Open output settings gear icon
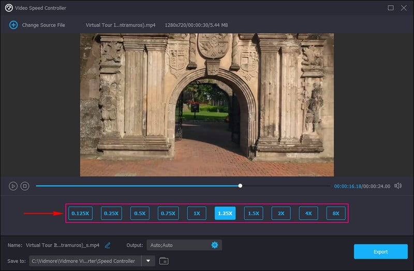 point(215,245)
